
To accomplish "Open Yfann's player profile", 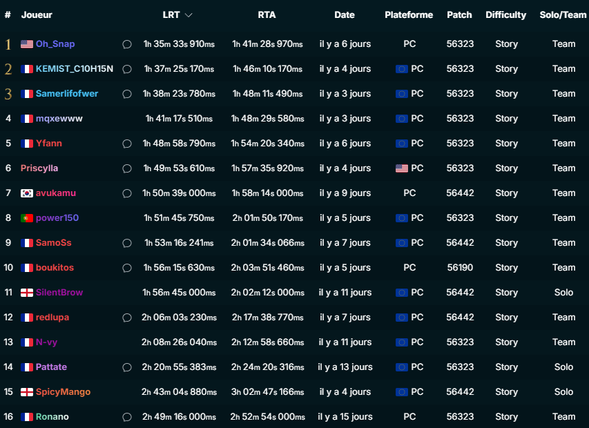I will [49, 144].
